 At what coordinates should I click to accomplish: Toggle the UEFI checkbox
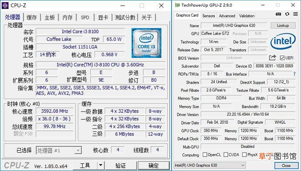[x=282, y=58]
